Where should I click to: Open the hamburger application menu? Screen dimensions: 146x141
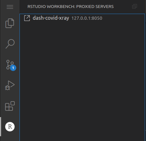(x=10, y=7)
